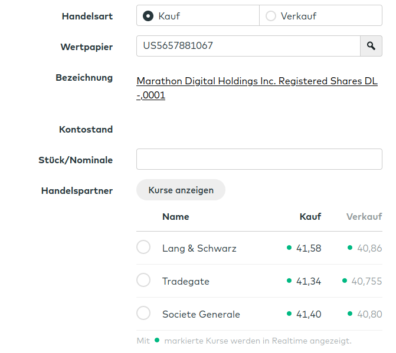396x353 pixels.
Task: Click green dot before Lang & Schwarz 41,58
Action: tap(289, 248)
